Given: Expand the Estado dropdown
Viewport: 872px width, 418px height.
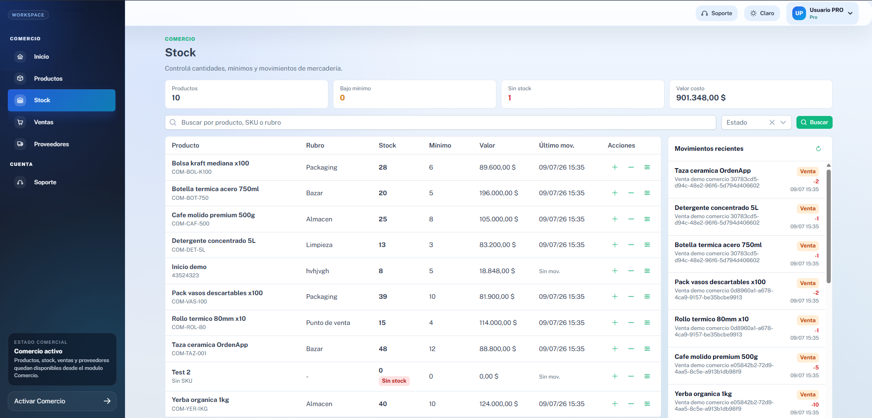Looking at the screenshot, I should tap(783, 122).
